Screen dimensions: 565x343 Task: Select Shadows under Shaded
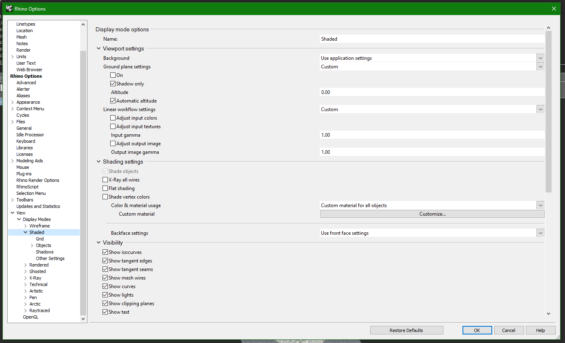click(45, 252)
